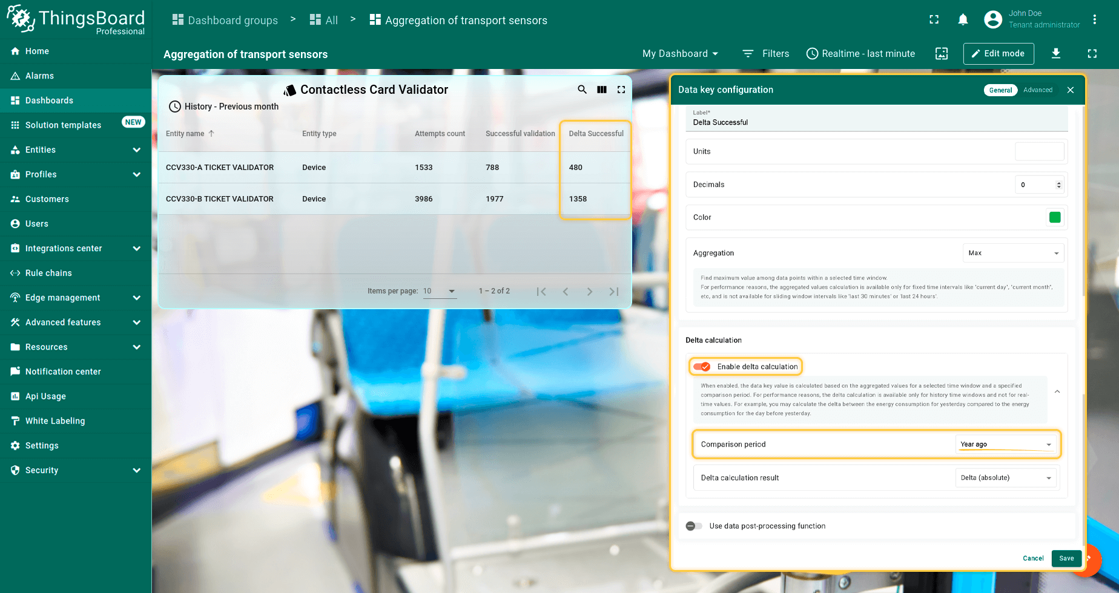Open the Comparison period dropdown
The height and width of the screenshot is (593, 1119).
(x=1005, y=444)
